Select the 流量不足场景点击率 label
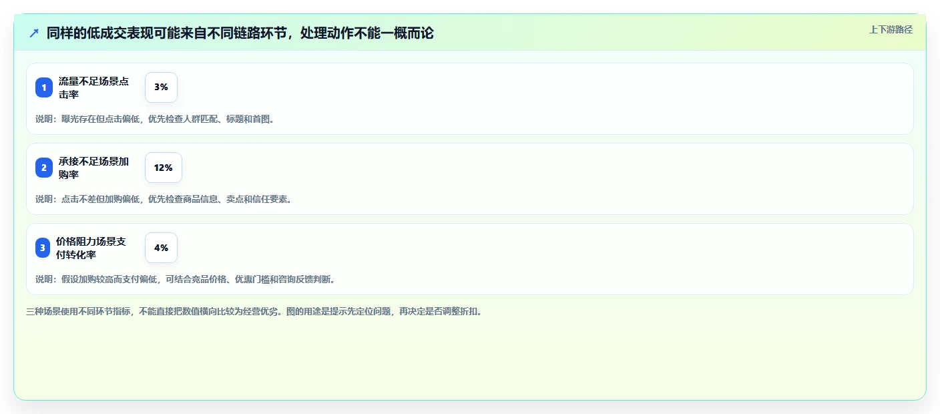 [94, 87]
